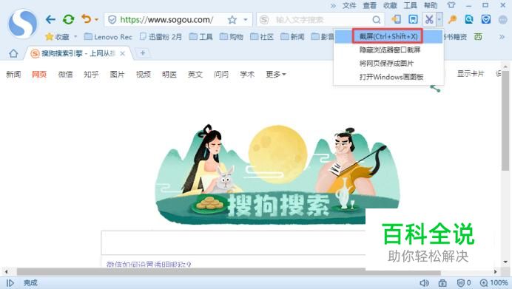The image size is (512, 289).
Task: Open the 英文 search category
Action: point(195,75)
